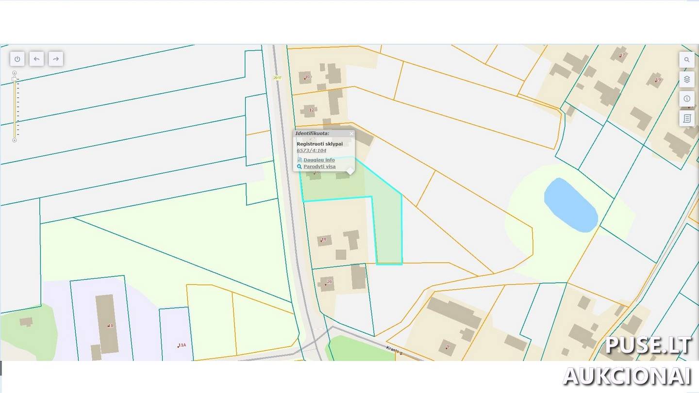Image resolution: width=699 pixels, height=393 pixels.
Task: Click the road number 2917 label
Action: (x=278, y=78)
